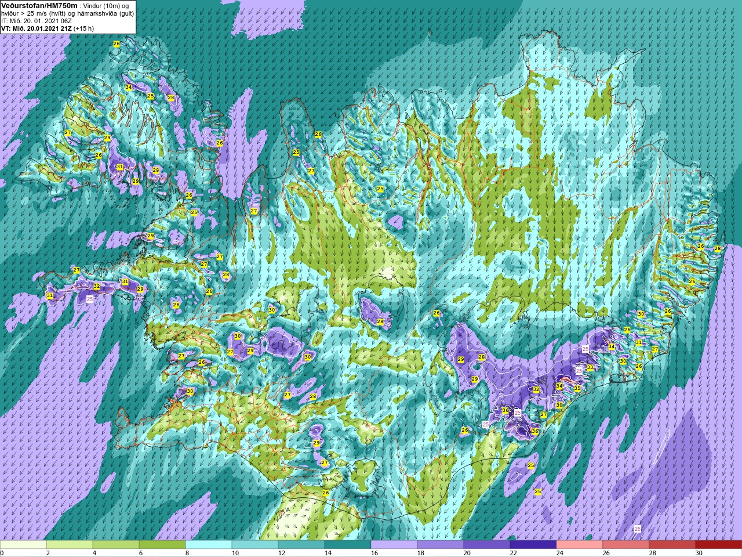Screen dimensions: 742x557
Task: Pick the olive green 6–8 legend swatch
Action: 162,545
